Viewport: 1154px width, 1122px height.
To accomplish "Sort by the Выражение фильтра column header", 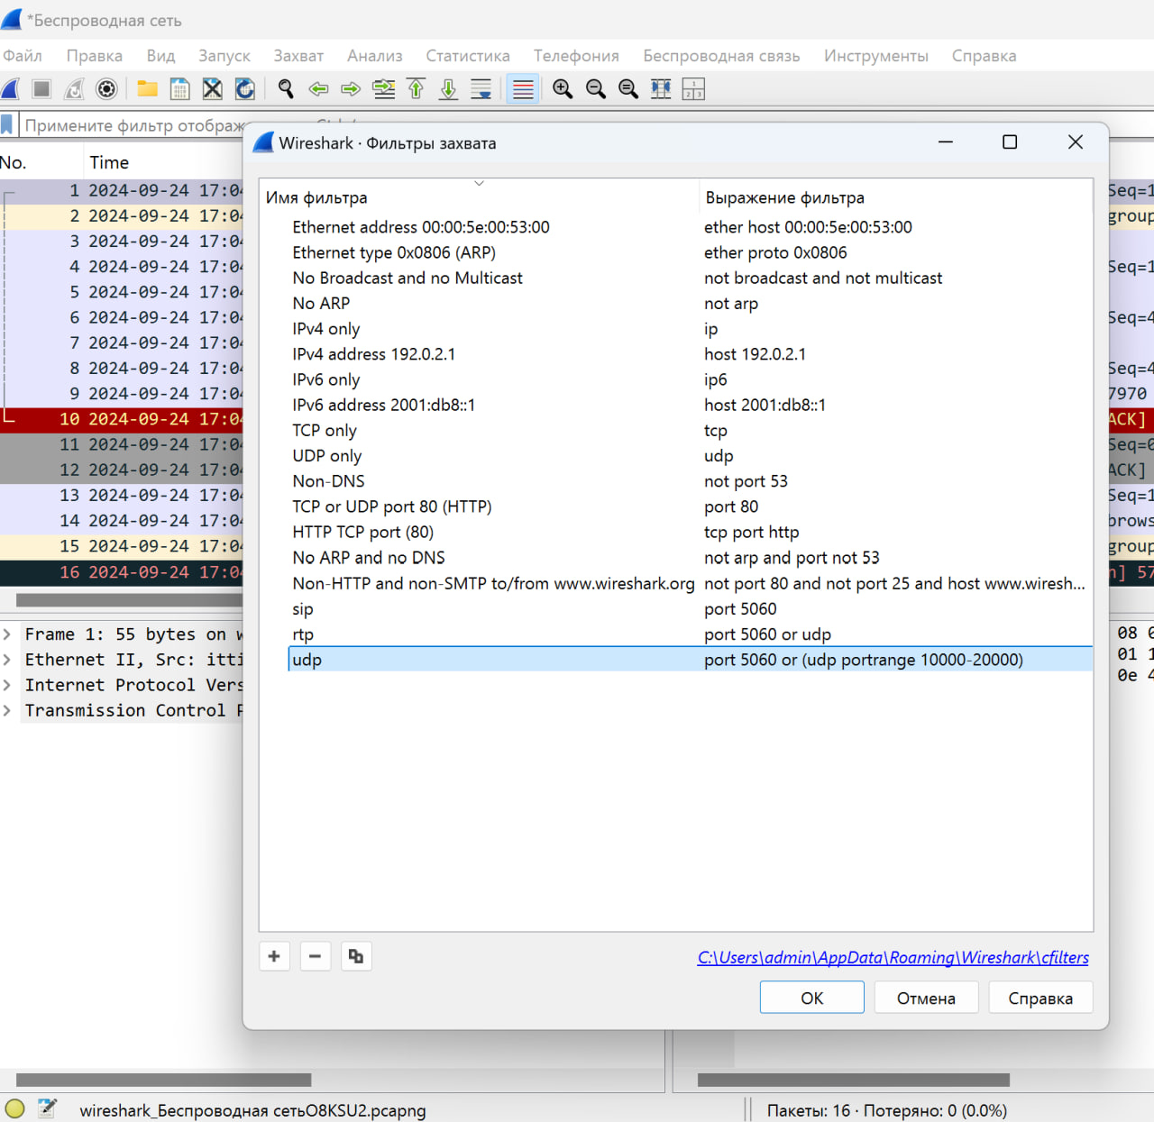I will (x=896, y=197).
